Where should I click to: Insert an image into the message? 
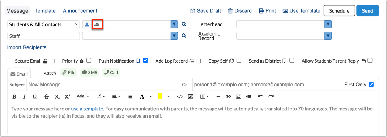pyautogui.click(x=238, y=96)
